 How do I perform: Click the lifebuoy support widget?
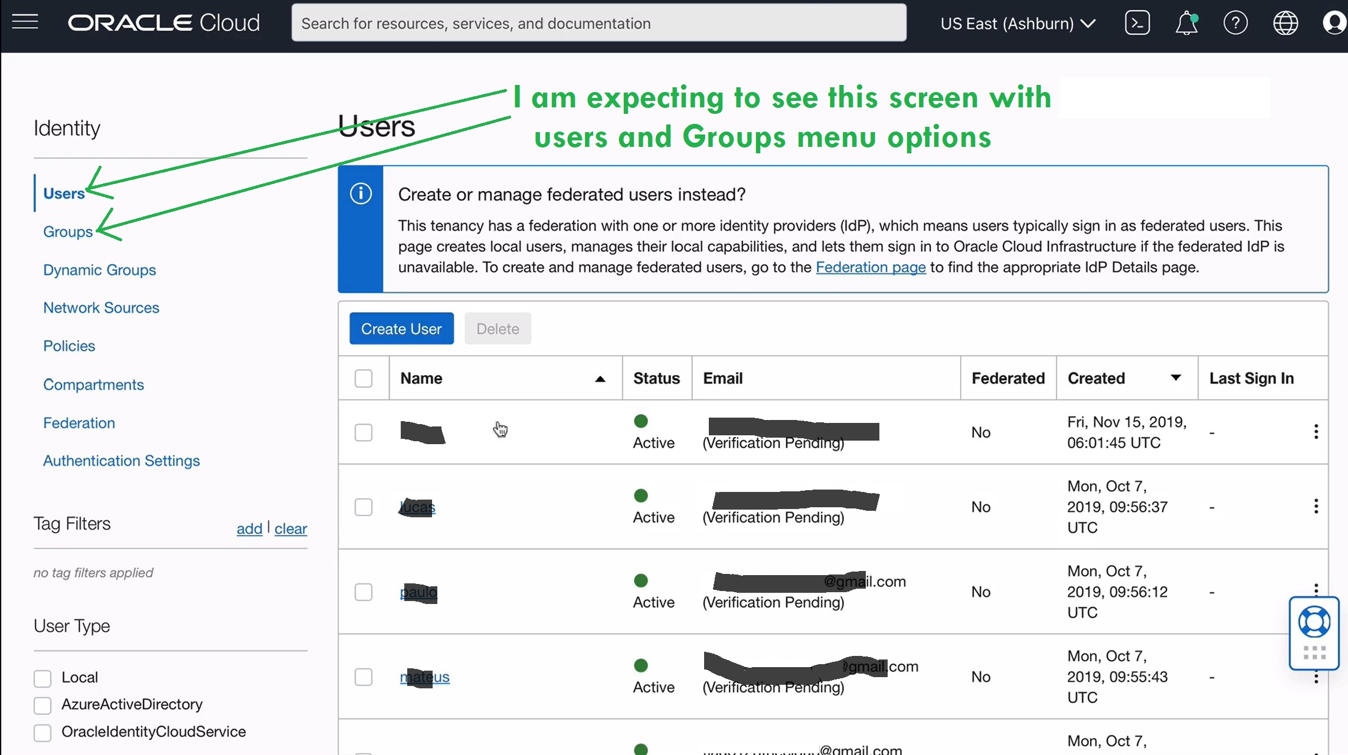pos(1314,622)
